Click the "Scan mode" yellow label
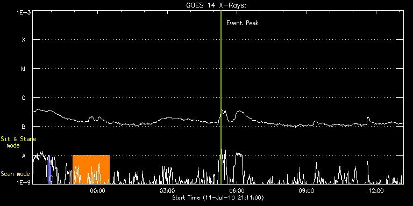 coord(15,174)
